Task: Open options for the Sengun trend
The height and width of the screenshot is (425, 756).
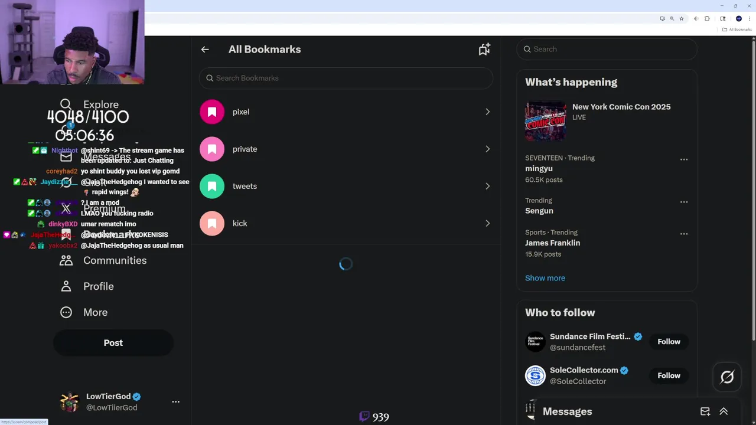Action: tap(684, 202)
